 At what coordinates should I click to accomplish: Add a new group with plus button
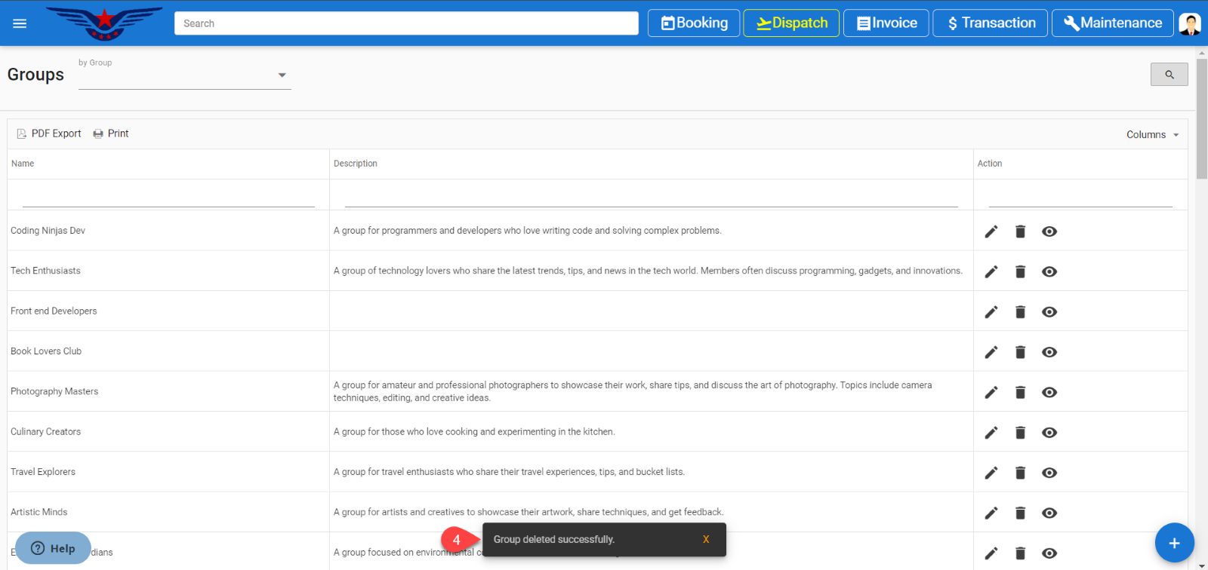(x=1174, y=543)
